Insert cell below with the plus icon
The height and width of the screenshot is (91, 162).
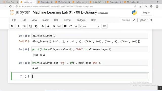[18, 26]
